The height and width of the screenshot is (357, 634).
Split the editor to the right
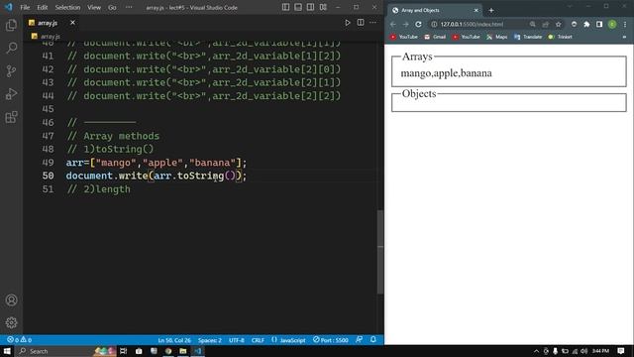pos(361,23)
